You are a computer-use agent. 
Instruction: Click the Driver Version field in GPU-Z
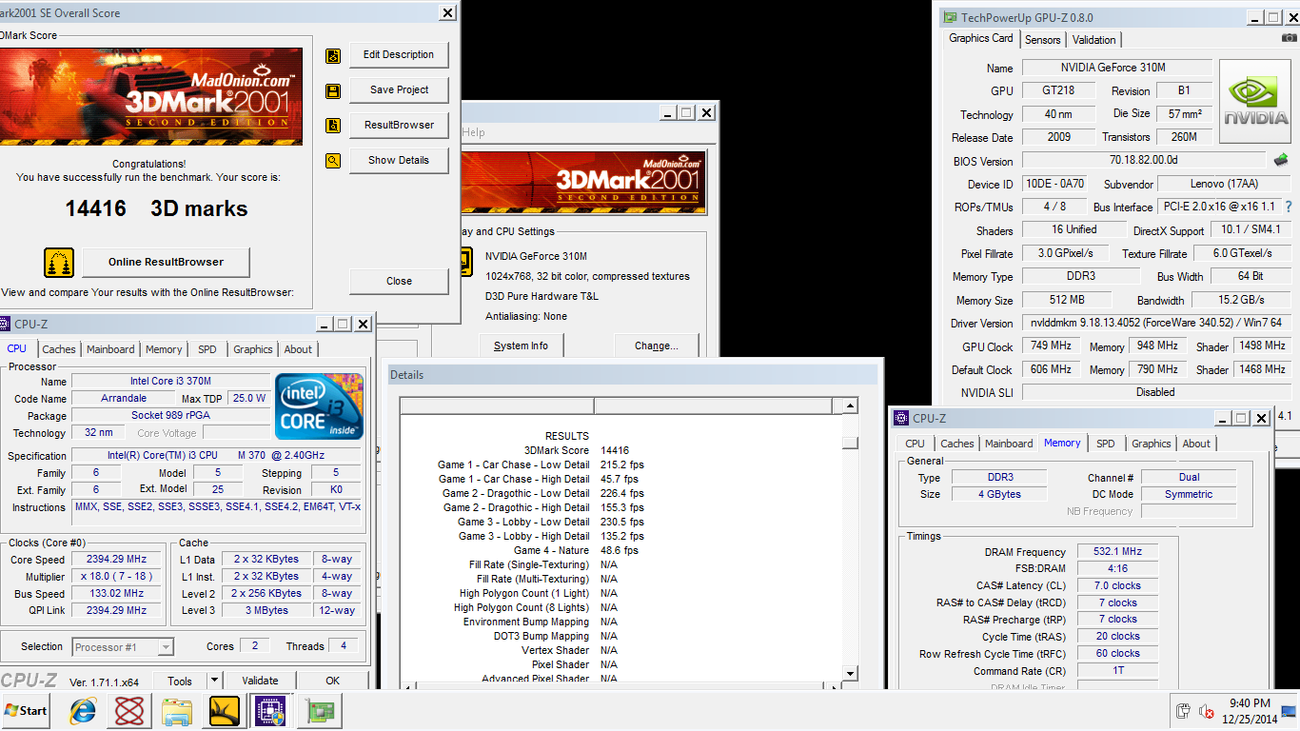tap(1157, 323)
